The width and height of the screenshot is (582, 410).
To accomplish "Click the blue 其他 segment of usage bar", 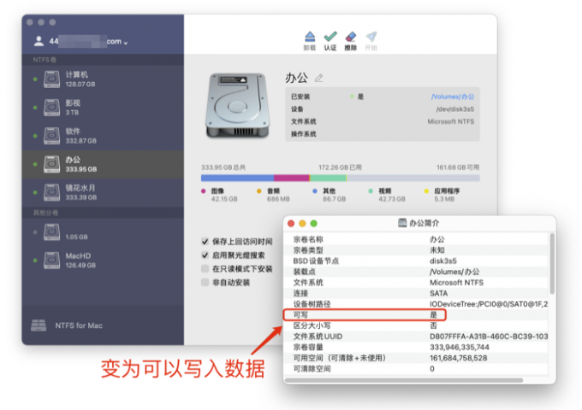I will point(237,179).
